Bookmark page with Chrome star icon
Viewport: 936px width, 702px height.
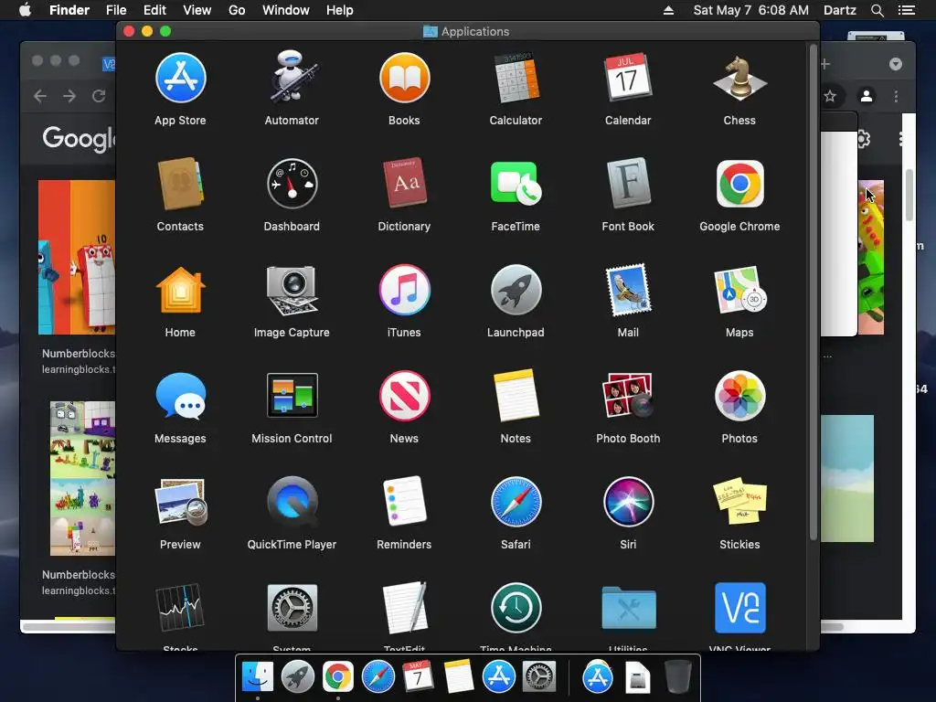pyautogui.click(x=830, y=96)
